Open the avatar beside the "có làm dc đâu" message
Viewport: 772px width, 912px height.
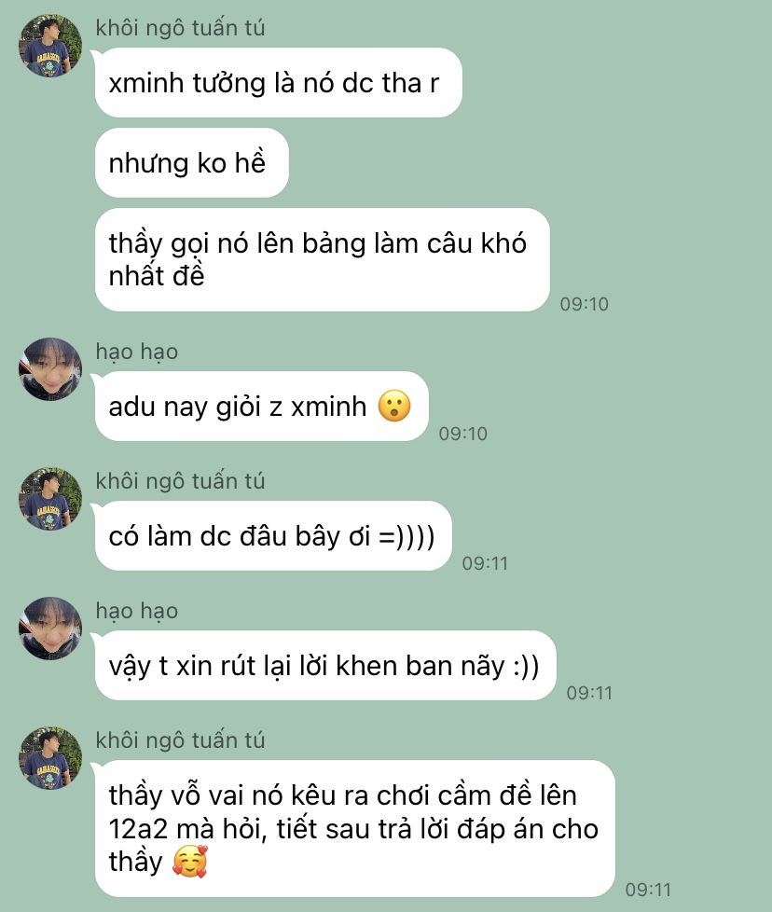(50, 499)
